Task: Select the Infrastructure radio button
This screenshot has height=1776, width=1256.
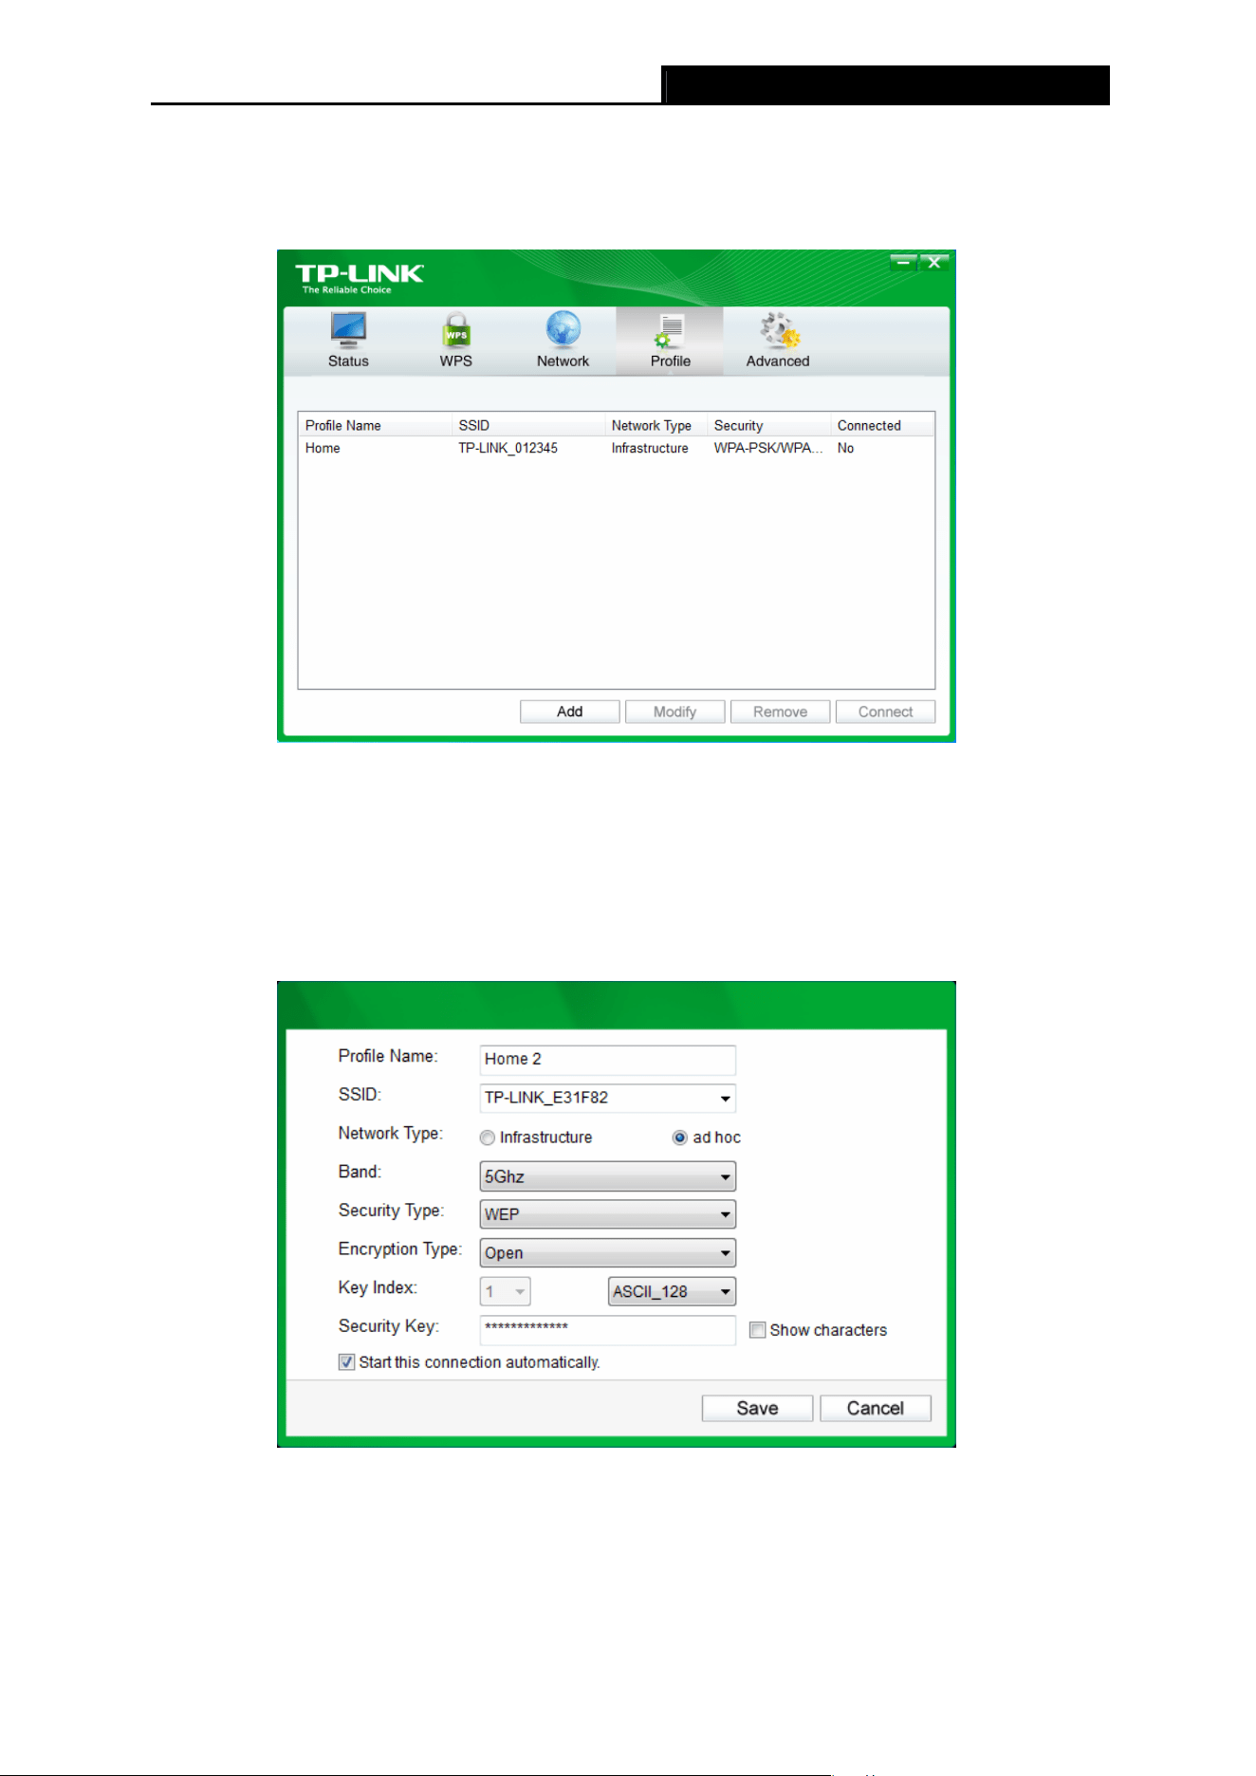Action: 488,1138
